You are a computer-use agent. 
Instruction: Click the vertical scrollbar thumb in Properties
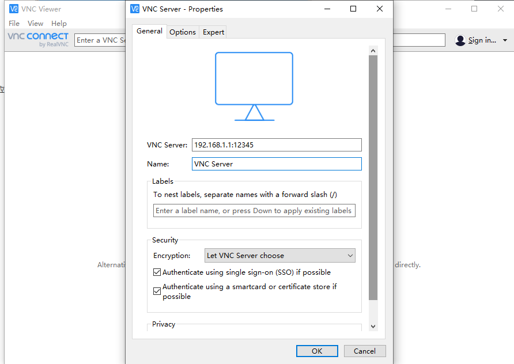coord(373,177)
